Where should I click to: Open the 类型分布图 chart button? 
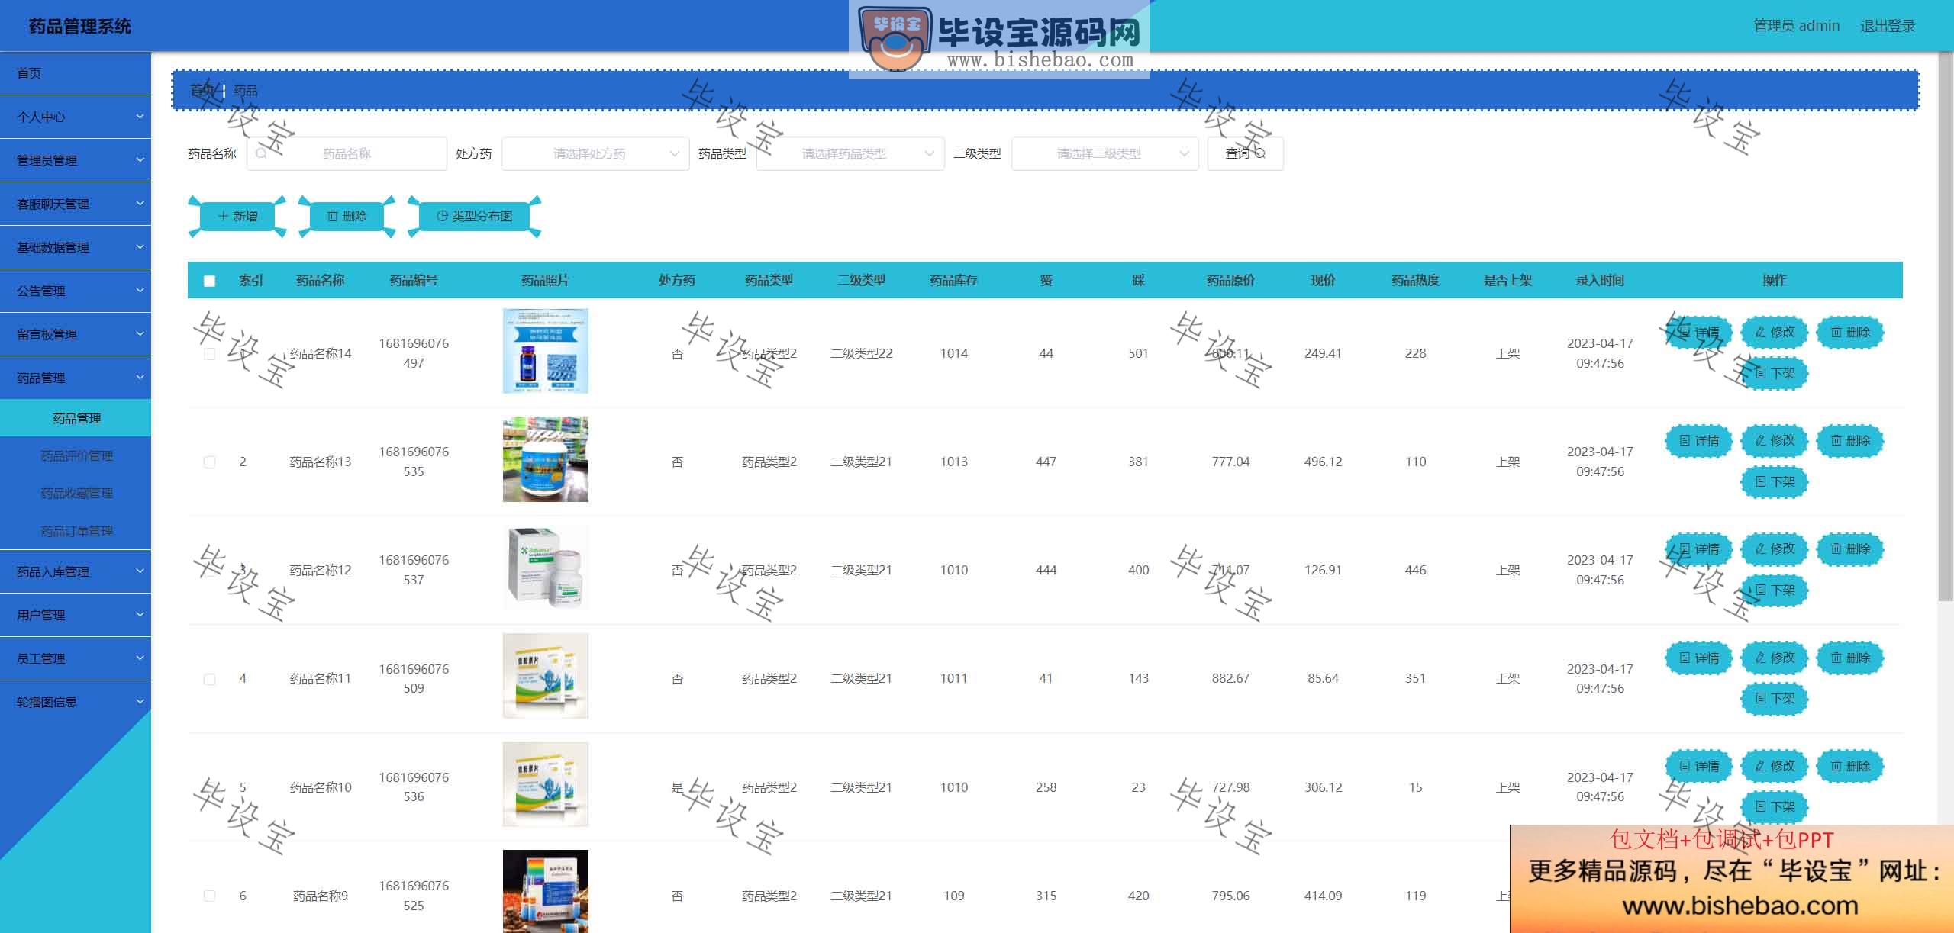[x=474, y=217]
